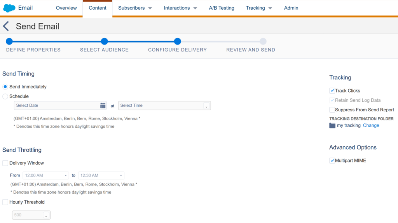Click the Send Email page heading

pos(38,26)
